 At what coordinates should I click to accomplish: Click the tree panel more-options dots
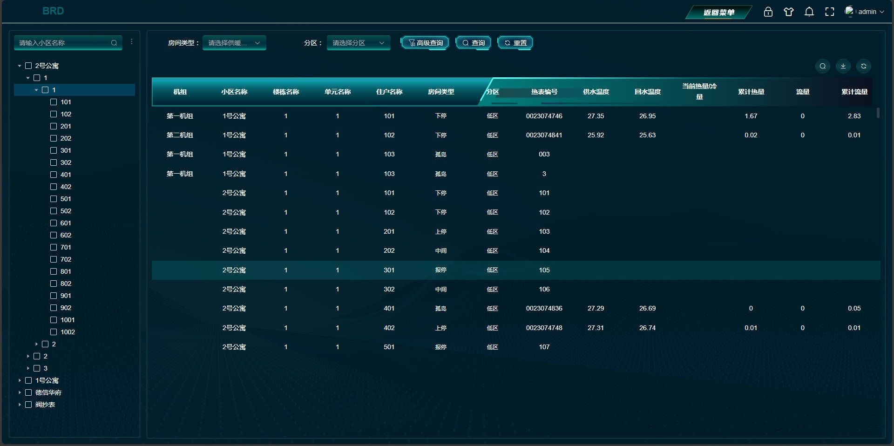[132, 42]
